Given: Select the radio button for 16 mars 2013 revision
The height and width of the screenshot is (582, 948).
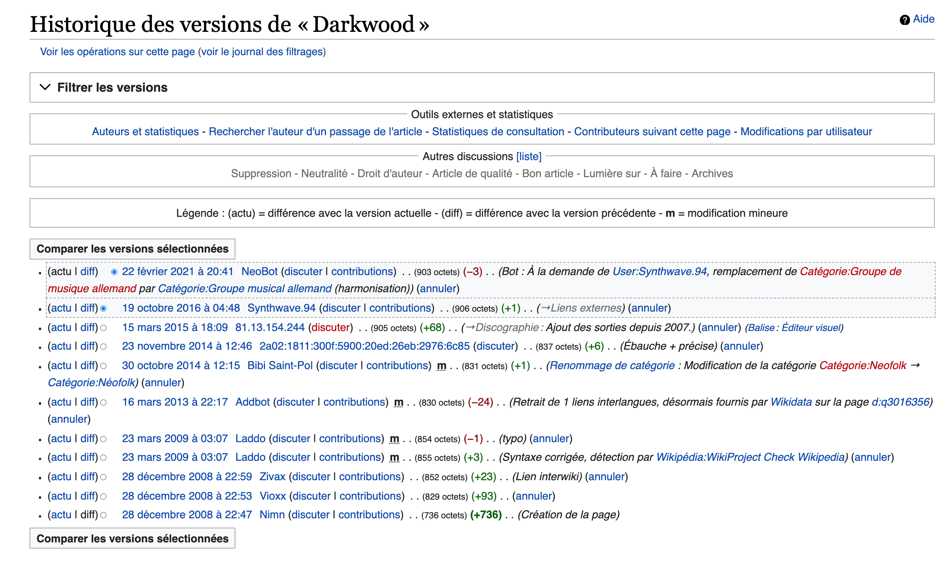Looking at the screenshot, I should 103,403.
